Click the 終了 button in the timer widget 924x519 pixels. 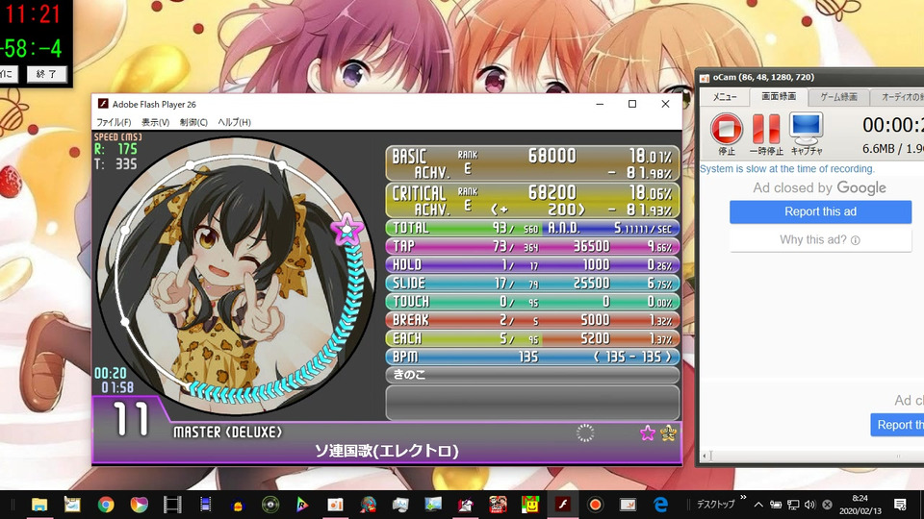point(46,74)
